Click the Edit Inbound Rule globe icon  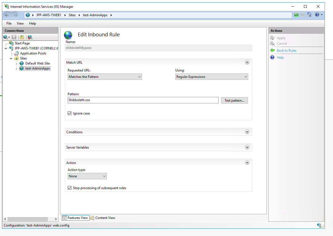point(68,35)
